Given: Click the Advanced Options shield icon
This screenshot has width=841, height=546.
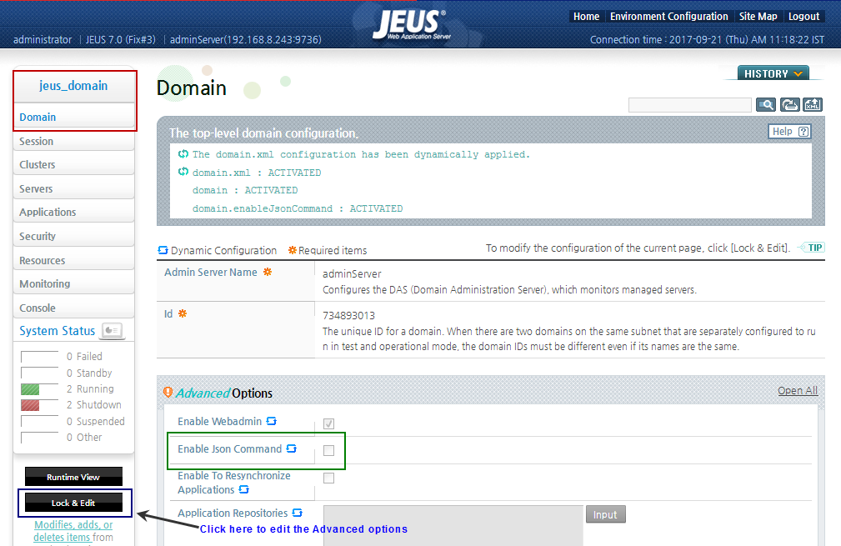Looking at the screenshot, I should click(168, 393).
